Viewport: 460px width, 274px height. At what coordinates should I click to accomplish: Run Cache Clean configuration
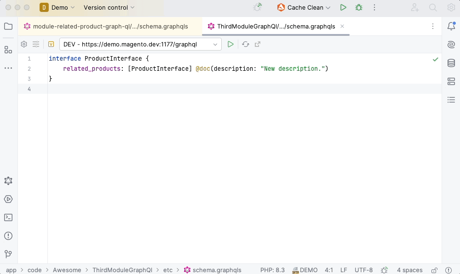click(343, 8)
